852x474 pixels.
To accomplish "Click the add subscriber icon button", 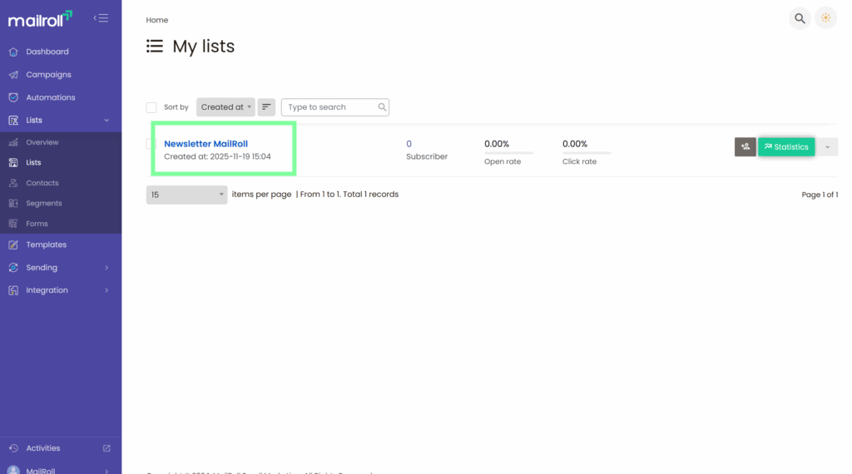I will point(745,146).
